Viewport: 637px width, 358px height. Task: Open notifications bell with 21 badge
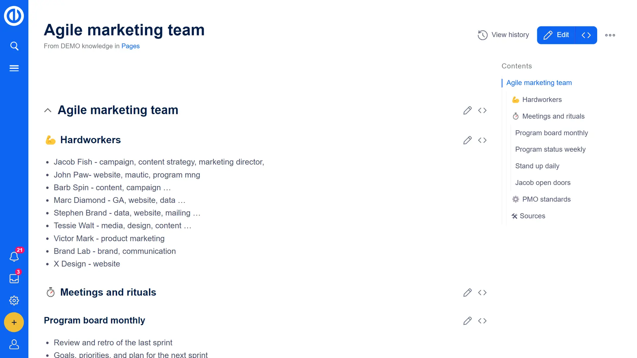(x=14, y=257)
